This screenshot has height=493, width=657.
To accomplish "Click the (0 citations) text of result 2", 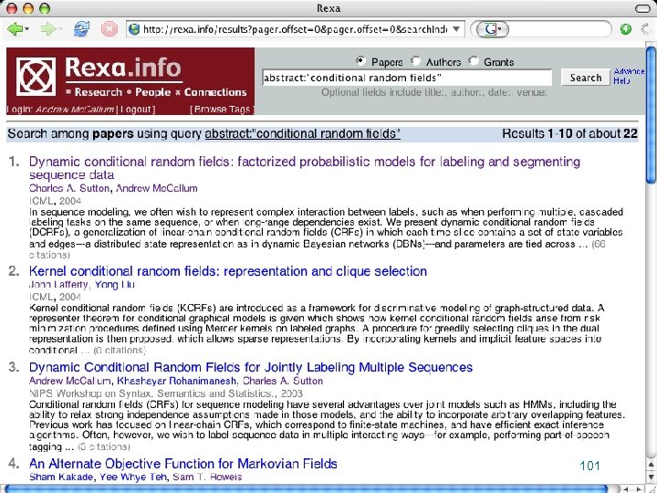I will click(x=120, y=350).
